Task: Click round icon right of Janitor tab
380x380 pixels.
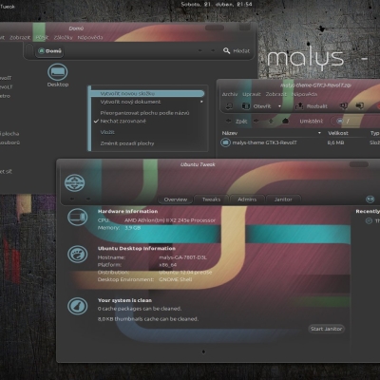Action: click(x=370, y=199)
